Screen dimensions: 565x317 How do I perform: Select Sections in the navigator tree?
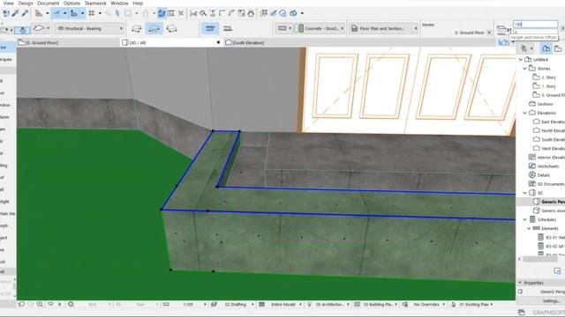545,104
